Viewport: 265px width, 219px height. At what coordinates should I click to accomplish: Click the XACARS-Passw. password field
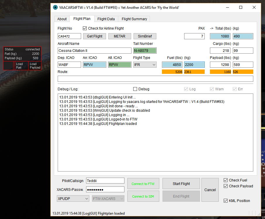pos(105,190)
